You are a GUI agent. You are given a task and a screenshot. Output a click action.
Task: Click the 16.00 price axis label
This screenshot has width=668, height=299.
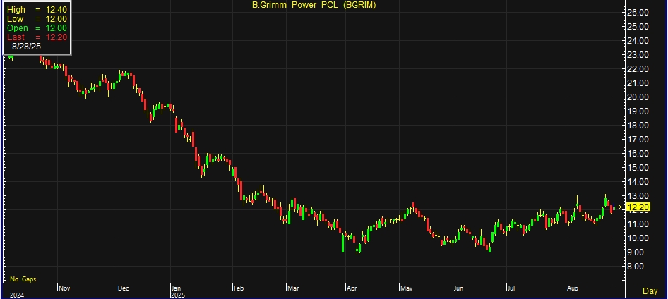coord(638,154)
